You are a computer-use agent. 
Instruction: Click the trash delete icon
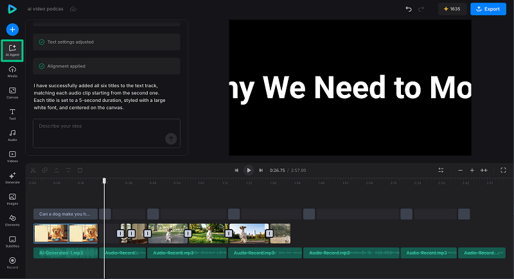click(x=80, y=170)
